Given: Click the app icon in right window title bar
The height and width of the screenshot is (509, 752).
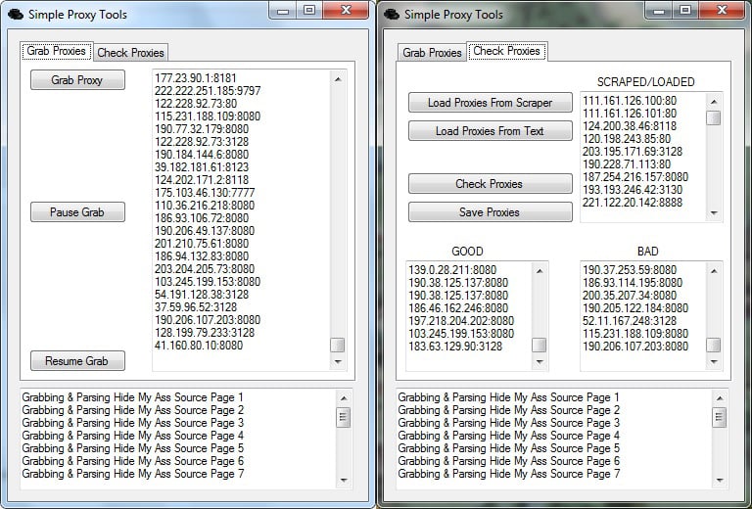Looking at the screenshot, I should pos(392,15).
